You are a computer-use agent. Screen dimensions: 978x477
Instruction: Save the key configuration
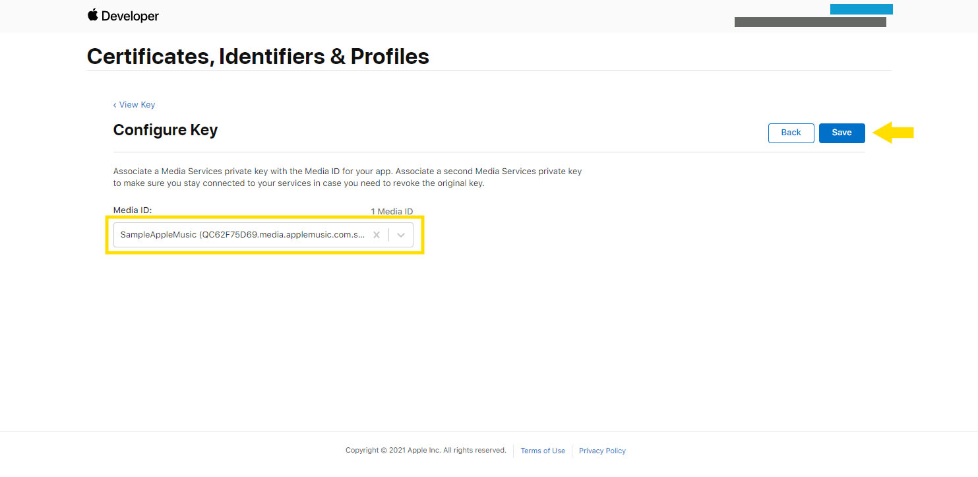pyautogui.click(x=841, y=133)
